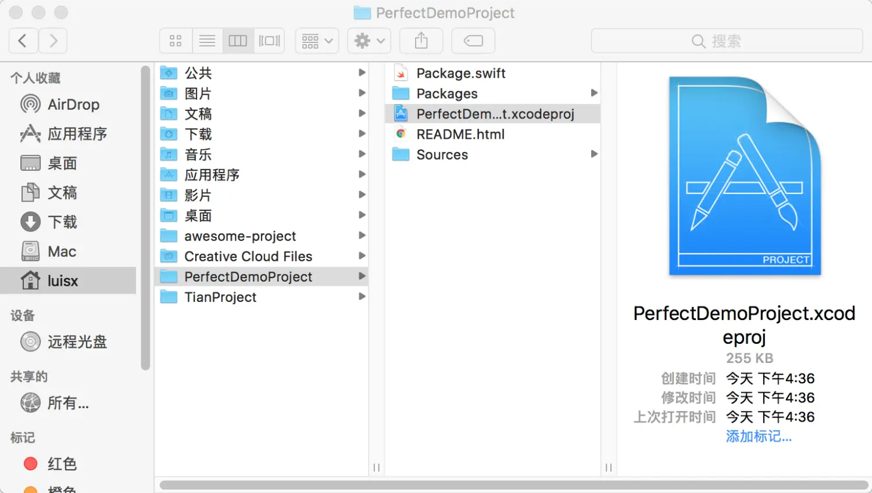The image size is (872, 493).
Task: Click the second column resize handle
Action: [609, 467]
